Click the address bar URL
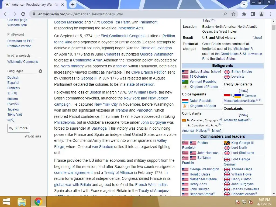The width and height of the screenshot is (276, 207). [81, 14]
